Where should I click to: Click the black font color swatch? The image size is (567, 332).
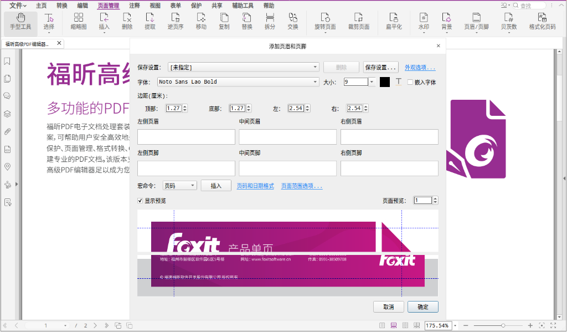pos(385,82)
